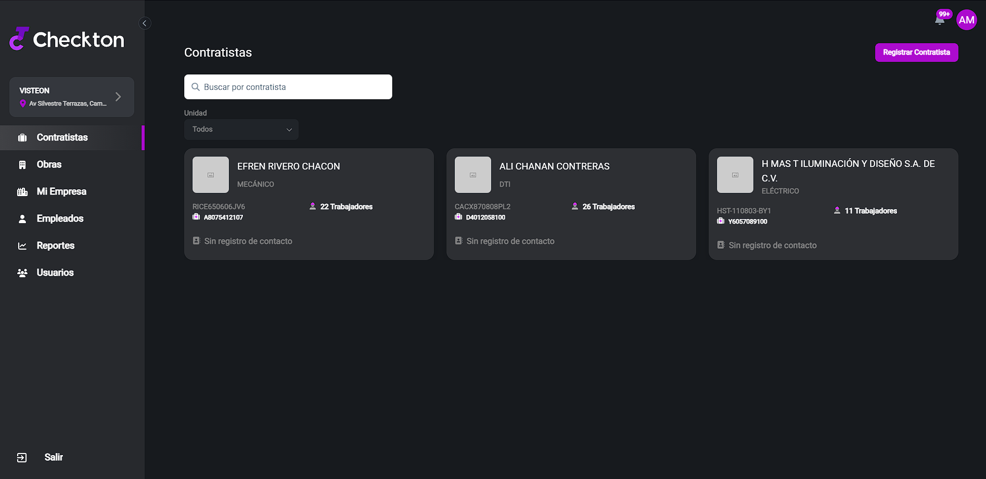Open the Usuarios menu item
Image resolution: width=986 pixels, height=479 pixels.
click(72, 273)
